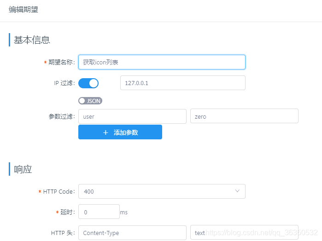Click the 基本信息 section heading
The width and height of the screenshot is (322, 241).
point(32,40)
